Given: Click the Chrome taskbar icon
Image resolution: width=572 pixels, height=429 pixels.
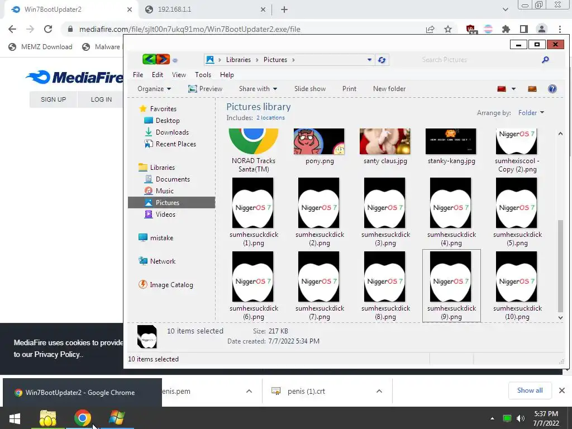Looking at the screenshot, I should (83, 418).
